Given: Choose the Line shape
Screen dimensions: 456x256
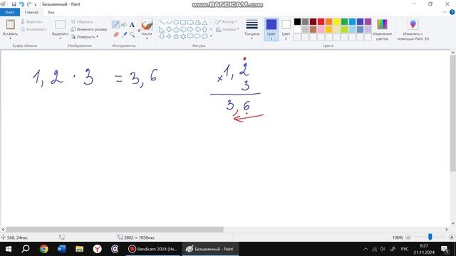Looking at the screenshot, I should 162,22.
